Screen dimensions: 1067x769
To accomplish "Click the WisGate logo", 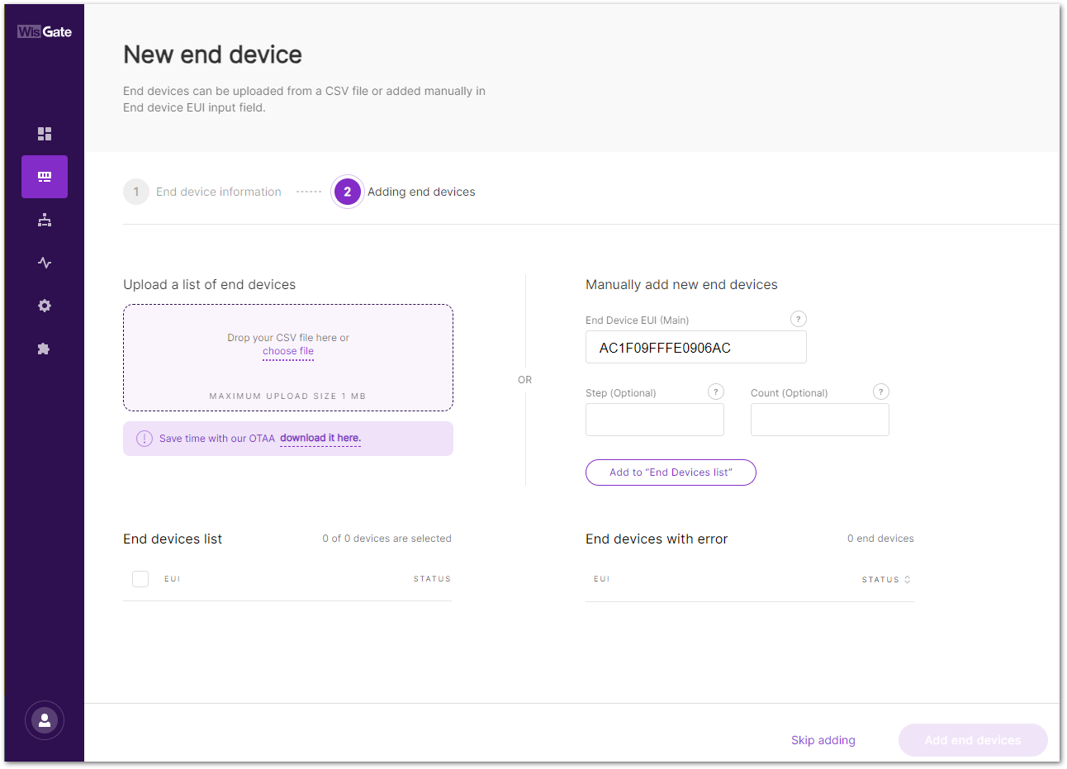I will tap(45, 31).
